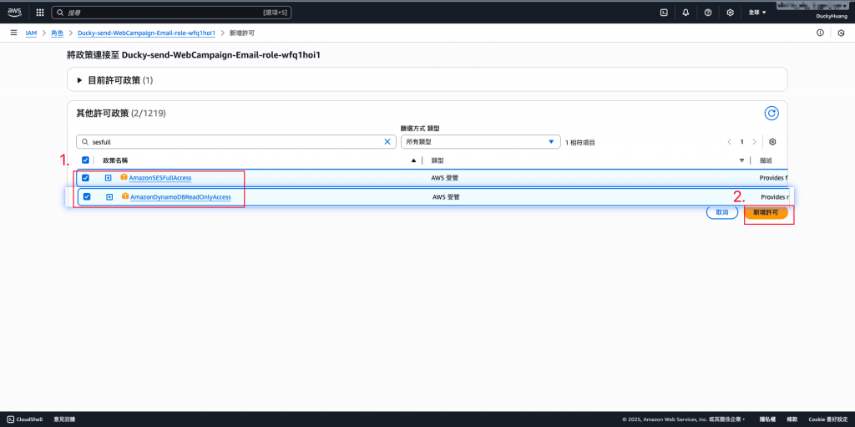The image size is (855, 427).
Task: Click the type column header
Action: click(x=438, y=160)
